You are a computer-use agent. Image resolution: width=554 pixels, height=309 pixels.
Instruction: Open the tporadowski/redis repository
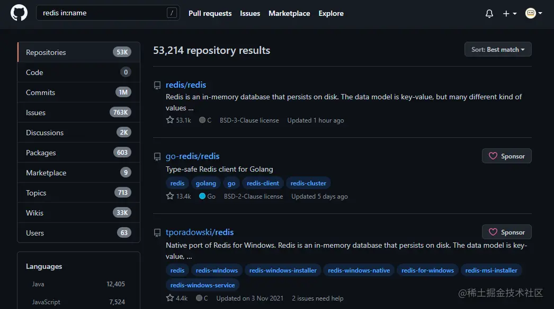click(200, 232)
